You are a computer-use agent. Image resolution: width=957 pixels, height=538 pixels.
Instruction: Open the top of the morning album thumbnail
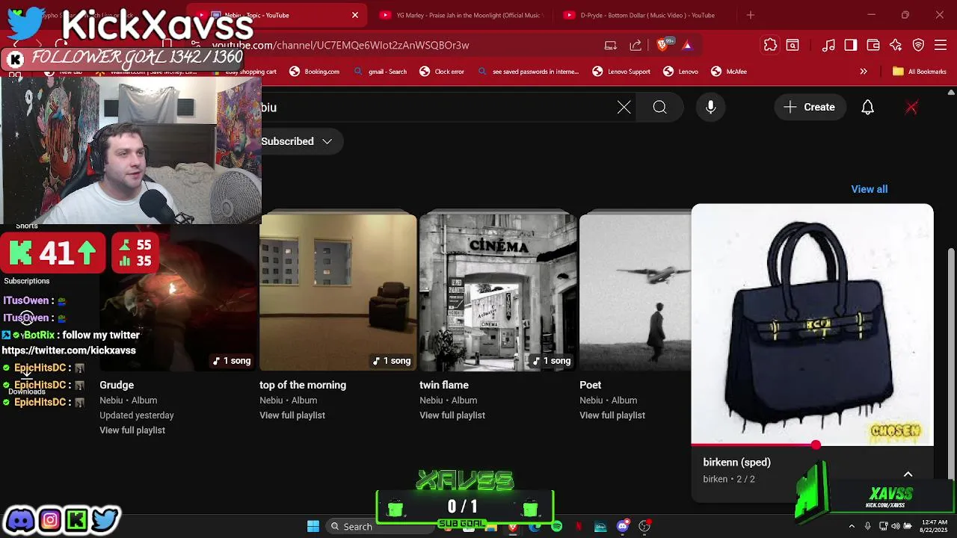pyautogui.click(x=338, y=292)
